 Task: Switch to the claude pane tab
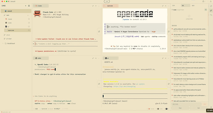[x=41, y=6]
